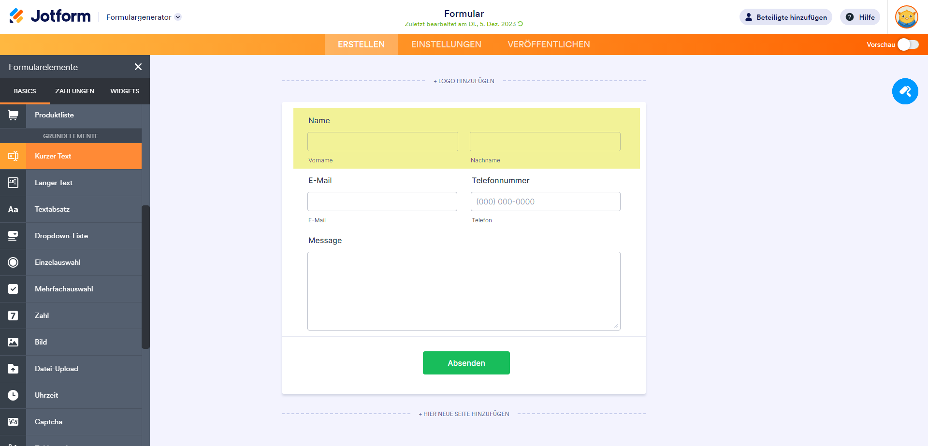Screen dimensions: 928x446
Task: Toggle the Vorschau preview switch
Action: pyautogui.click(x=908, y=44)
